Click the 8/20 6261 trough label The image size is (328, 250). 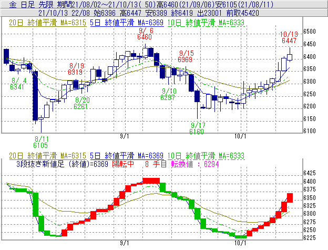(x=81, y=103)
